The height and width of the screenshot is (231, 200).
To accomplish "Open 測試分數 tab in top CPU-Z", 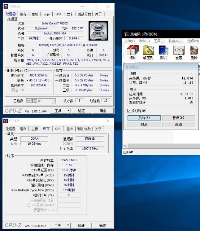I will point(84,14).
